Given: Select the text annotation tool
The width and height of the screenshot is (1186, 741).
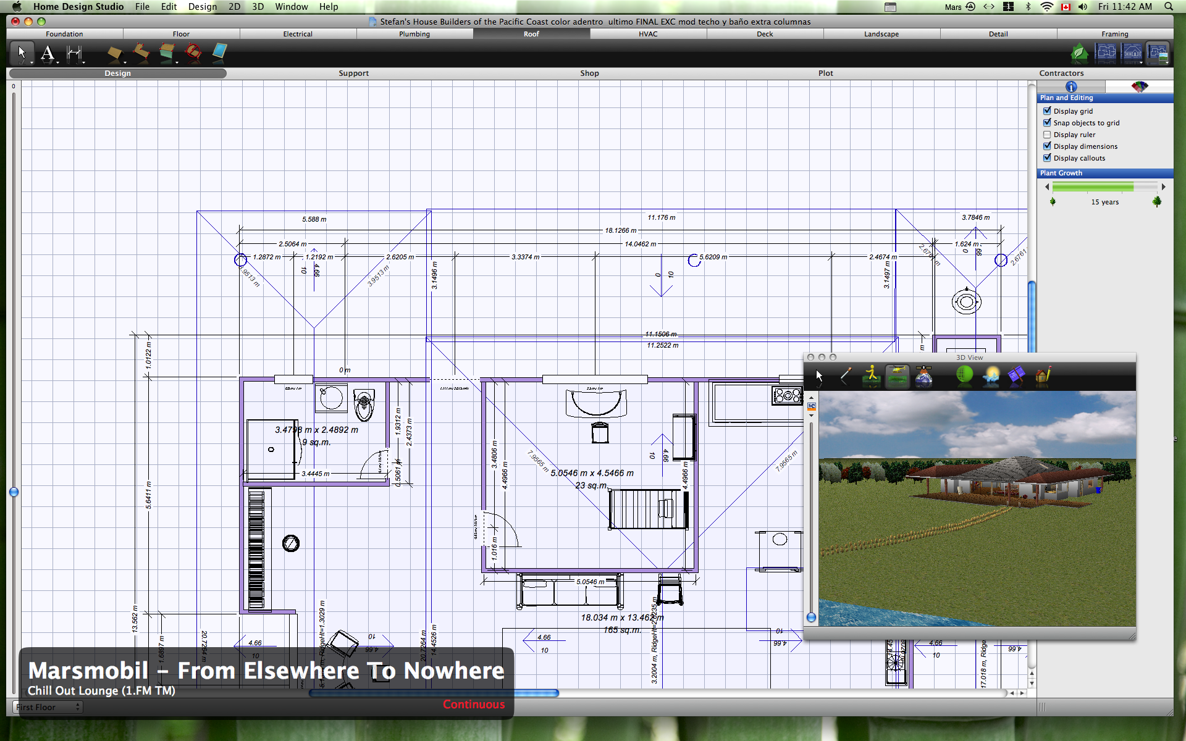Looking at the screenshot, I should click(48, 54).
